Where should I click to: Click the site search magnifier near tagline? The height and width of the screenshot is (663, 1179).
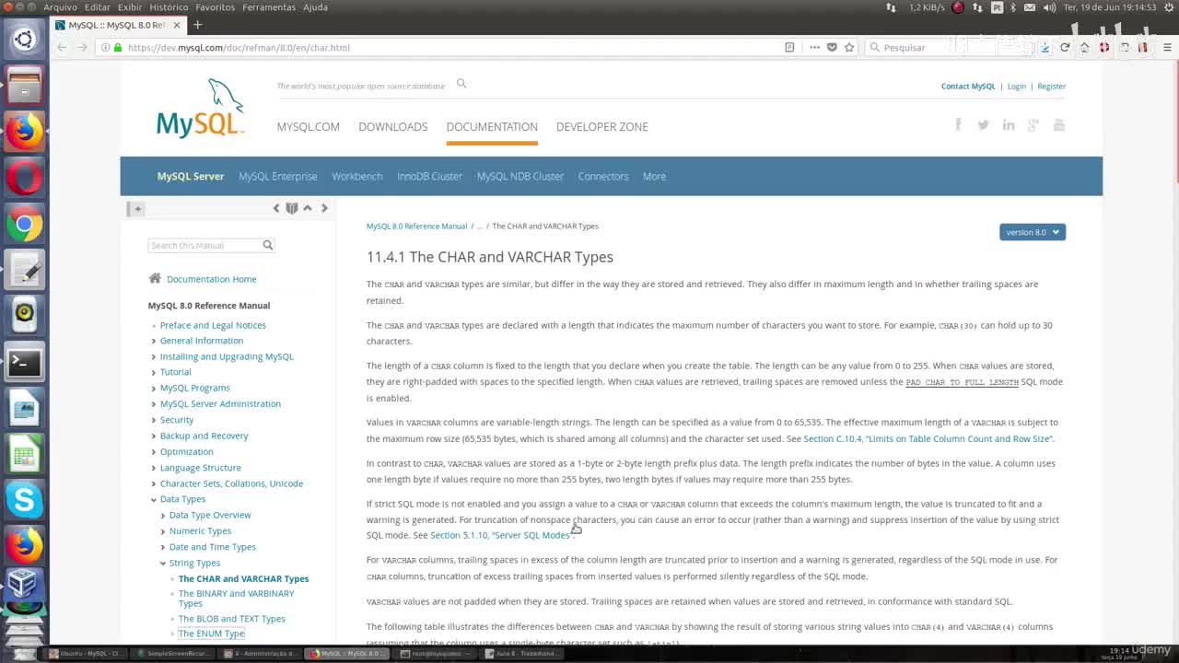pos(461,84)
